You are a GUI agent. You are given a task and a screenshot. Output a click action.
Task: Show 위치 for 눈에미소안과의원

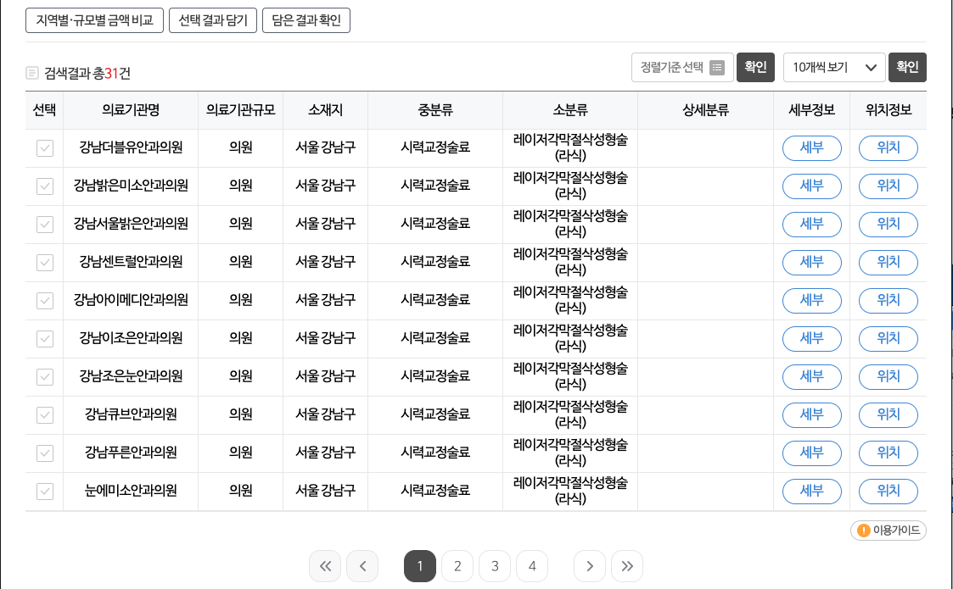(888, 491)
